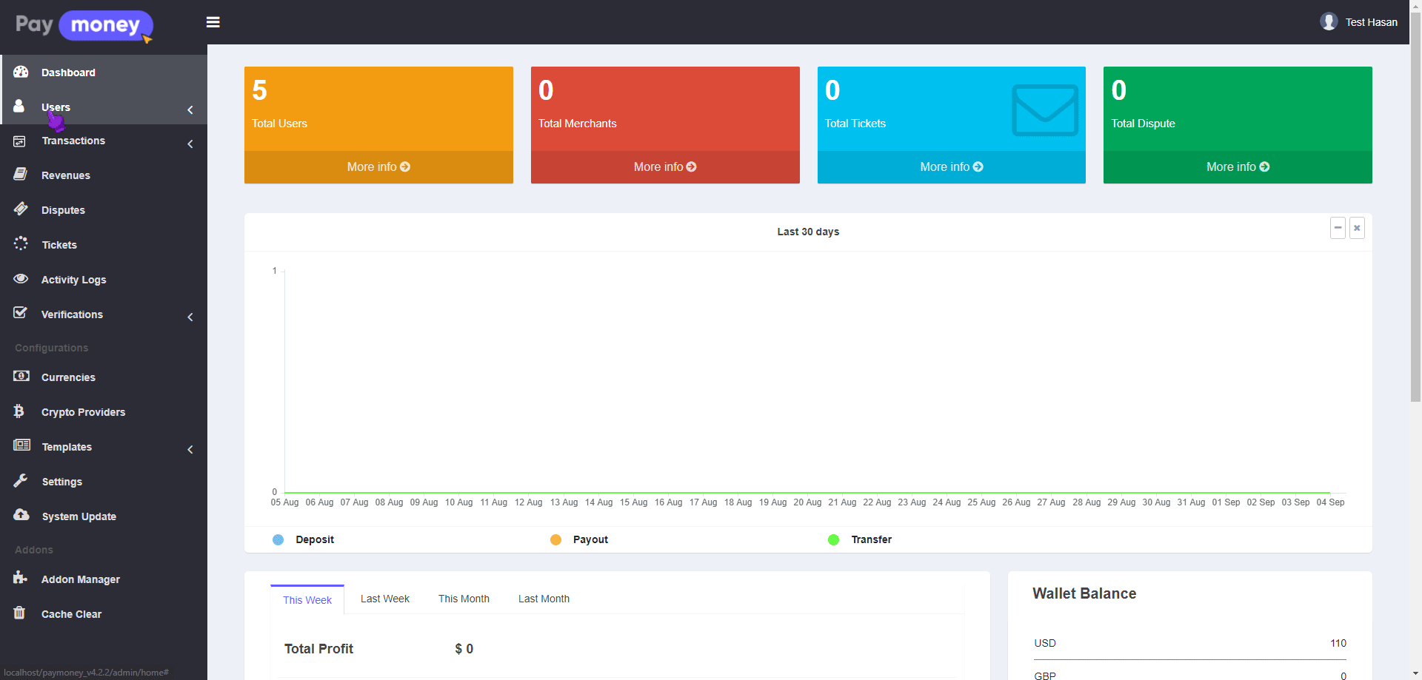The image size is (1422, 680).
Task: Click the hamburger sidebar toggle icon
Action: [x=213, y=22]
